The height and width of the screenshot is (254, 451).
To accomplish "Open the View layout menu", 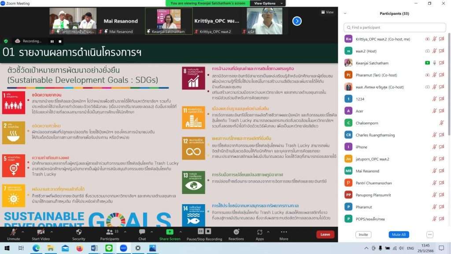I will pos(327,12).
